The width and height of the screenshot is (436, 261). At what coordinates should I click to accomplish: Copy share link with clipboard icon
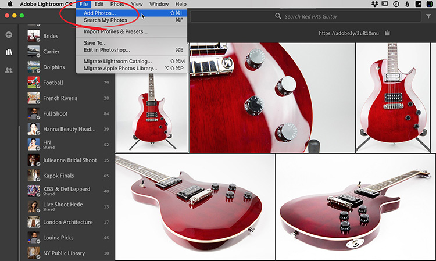coord(387,33)
